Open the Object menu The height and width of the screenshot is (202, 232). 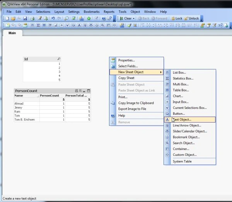[135, 12]
